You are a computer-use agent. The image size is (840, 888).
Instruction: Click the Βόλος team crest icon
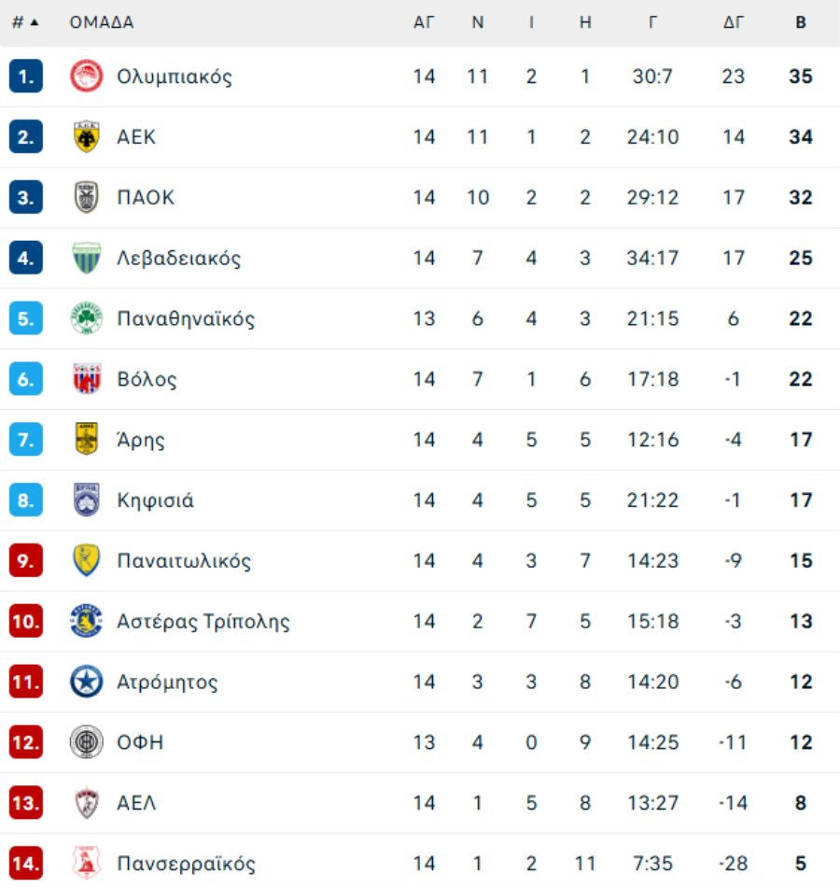87,380
